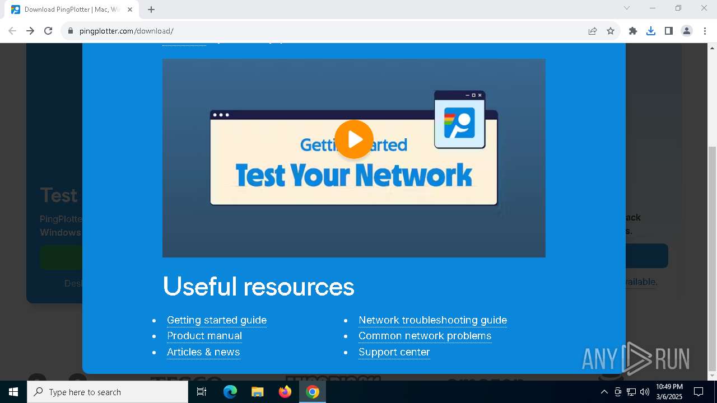Viewport: 717px width, 403px height.
Task: Open Windows Start menu
Action: click(x=13, y=392)
